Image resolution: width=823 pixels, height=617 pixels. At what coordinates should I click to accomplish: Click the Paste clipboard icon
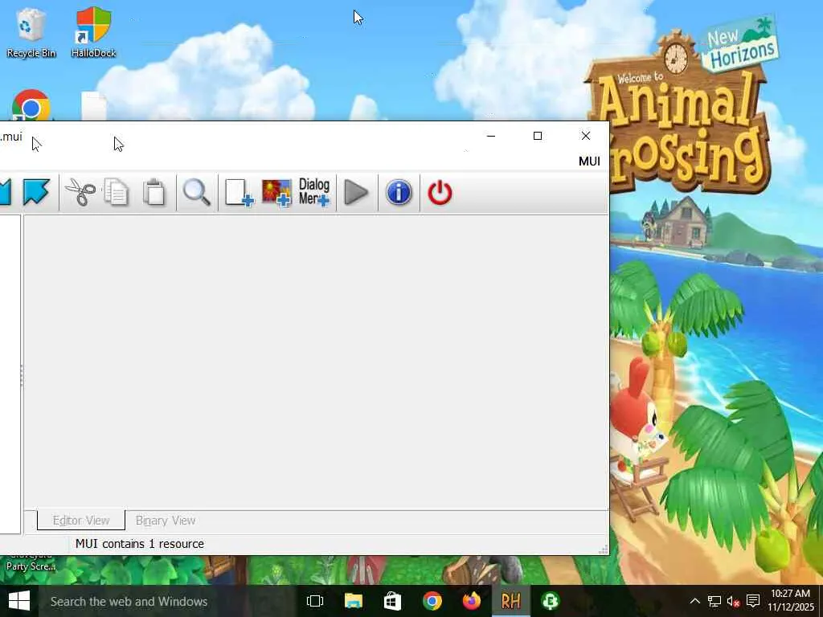click(x=154, y=192)
